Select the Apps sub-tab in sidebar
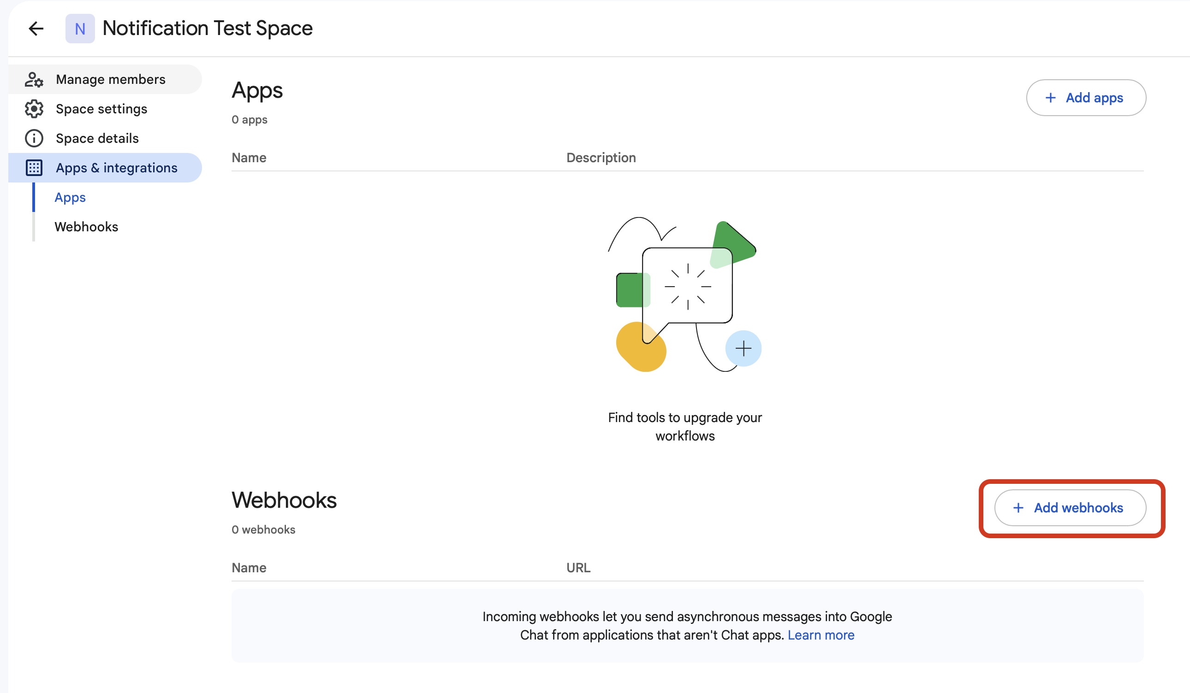The height and width of the screenshot is (693, 1190). (x=71, y=197)
